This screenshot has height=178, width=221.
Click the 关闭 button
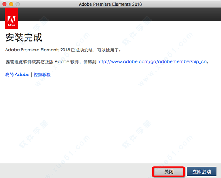pos(168,171)
